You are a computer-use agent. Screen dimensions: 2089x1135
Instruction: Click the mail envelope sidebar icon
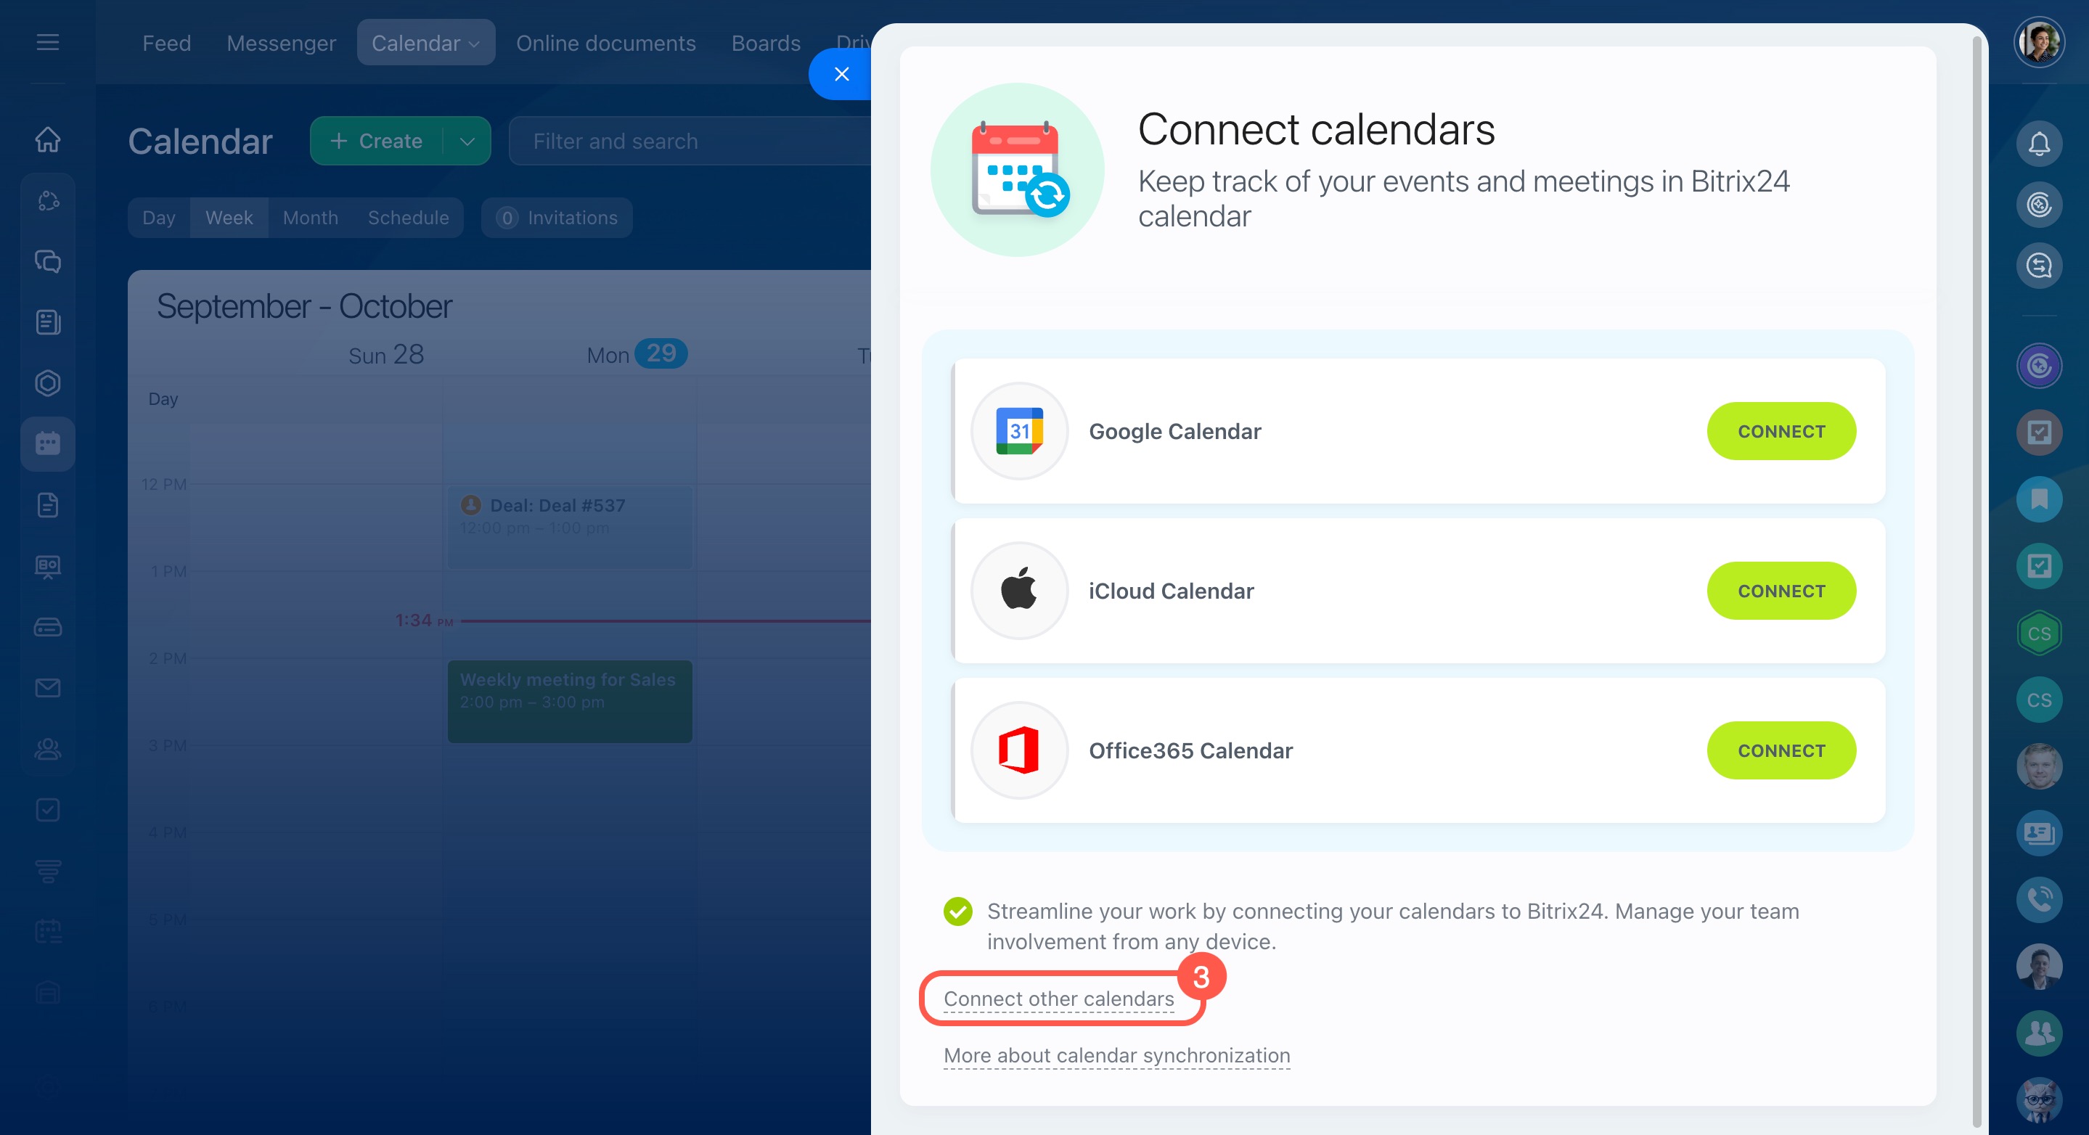(x=48, y=687)
